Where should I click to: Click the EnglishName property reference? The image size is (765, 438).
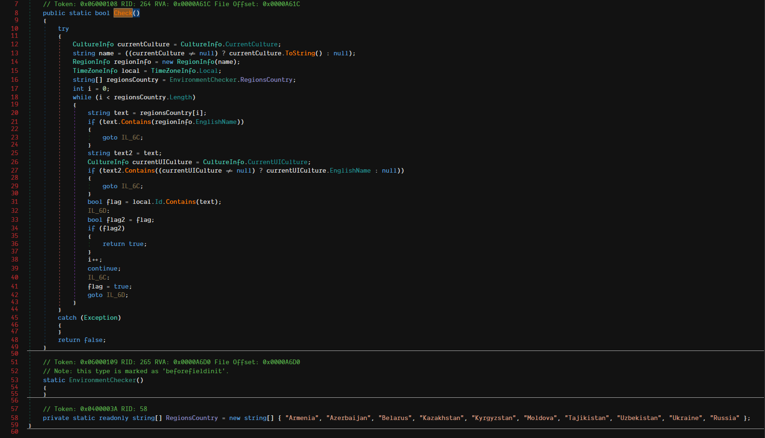click(x=216, y=122)
